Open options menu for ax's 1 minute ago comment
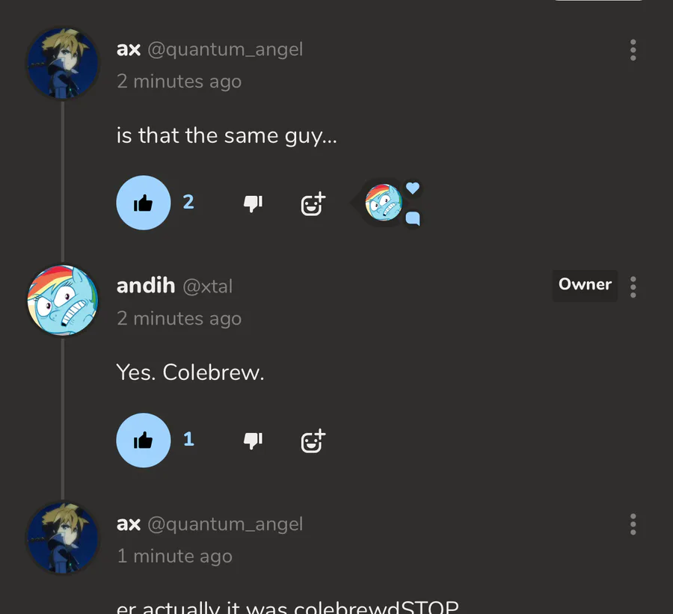Screen dimensions: 673x614 [633, 524]
